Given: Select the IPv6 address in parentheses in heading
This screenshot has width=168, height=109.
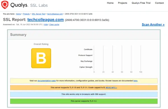Looking at the screenshot, I should (87, 20).
